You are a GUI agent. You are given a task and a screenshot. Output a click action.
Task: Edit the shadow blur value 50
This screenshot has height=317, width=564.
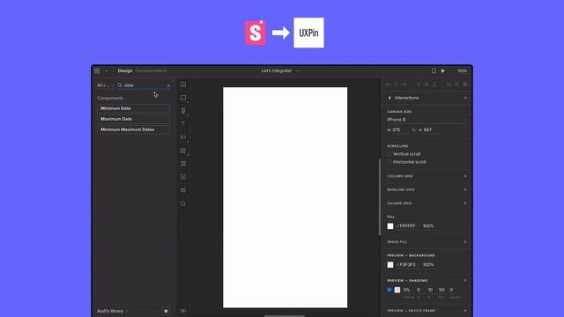click(442, 290)
